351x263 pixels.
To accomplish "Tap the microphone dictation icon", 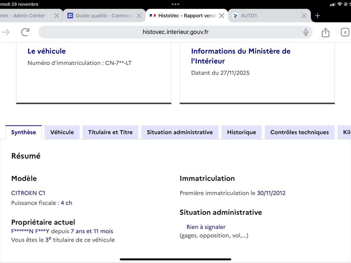I will (x=306, y=32).
